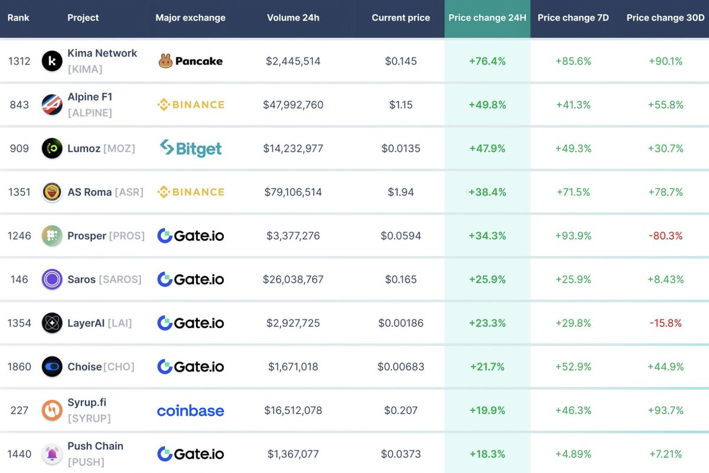
Task: Click the 30D change -15.8%
Action: coord(665,323)
